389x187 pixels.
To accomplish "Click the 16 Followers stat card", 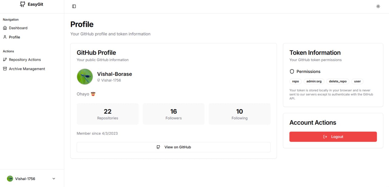I will (174, 114).
